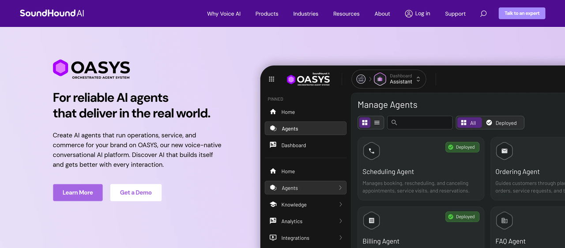The image size is (565, 248).
Task: Click the Log in link
Action: coord(422,14)
